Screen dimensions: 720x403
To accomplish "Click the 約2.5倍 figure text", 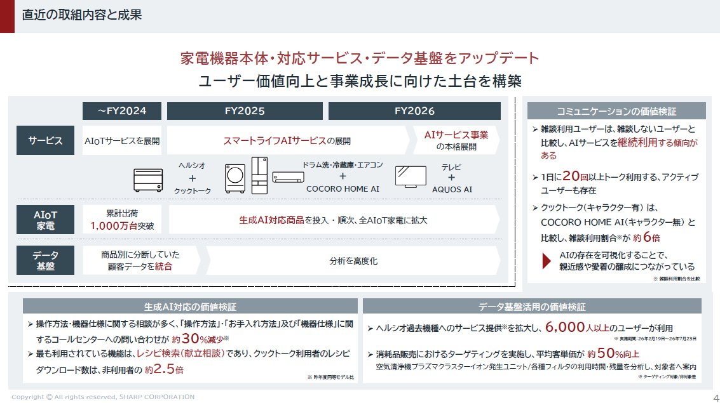I will click(164, 369).
